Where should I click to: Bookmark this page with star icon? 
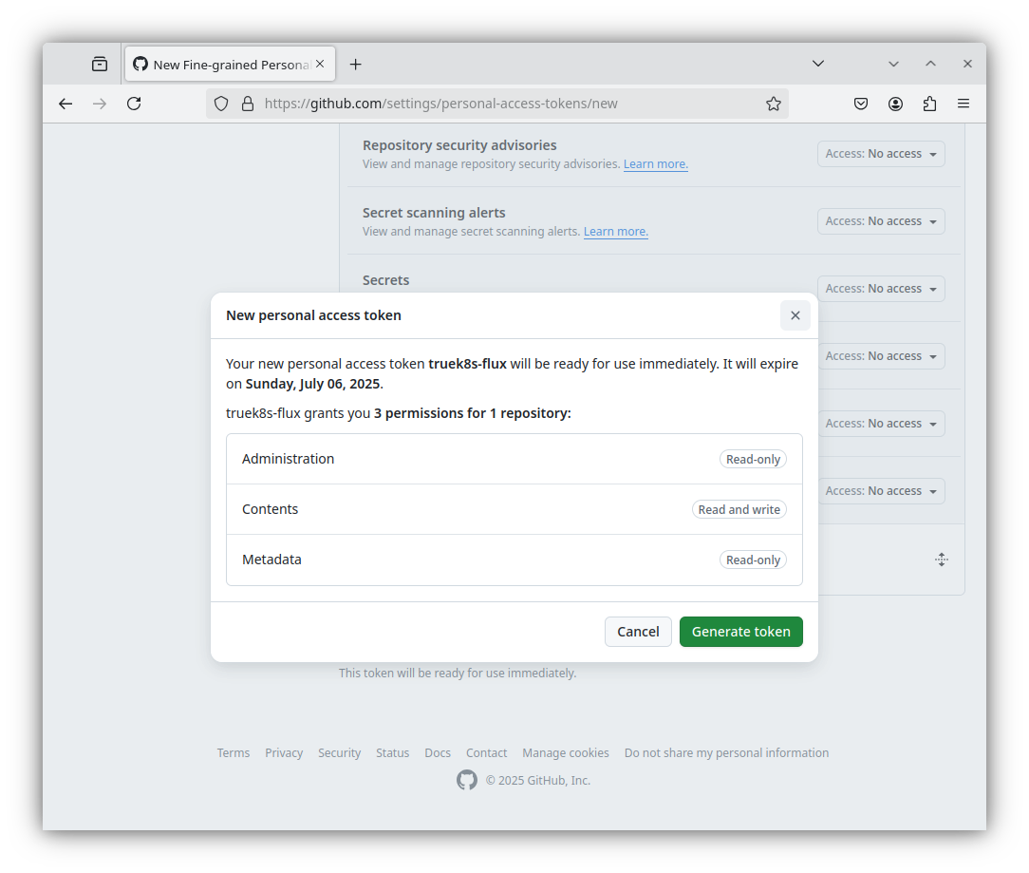tap(774, 104)
